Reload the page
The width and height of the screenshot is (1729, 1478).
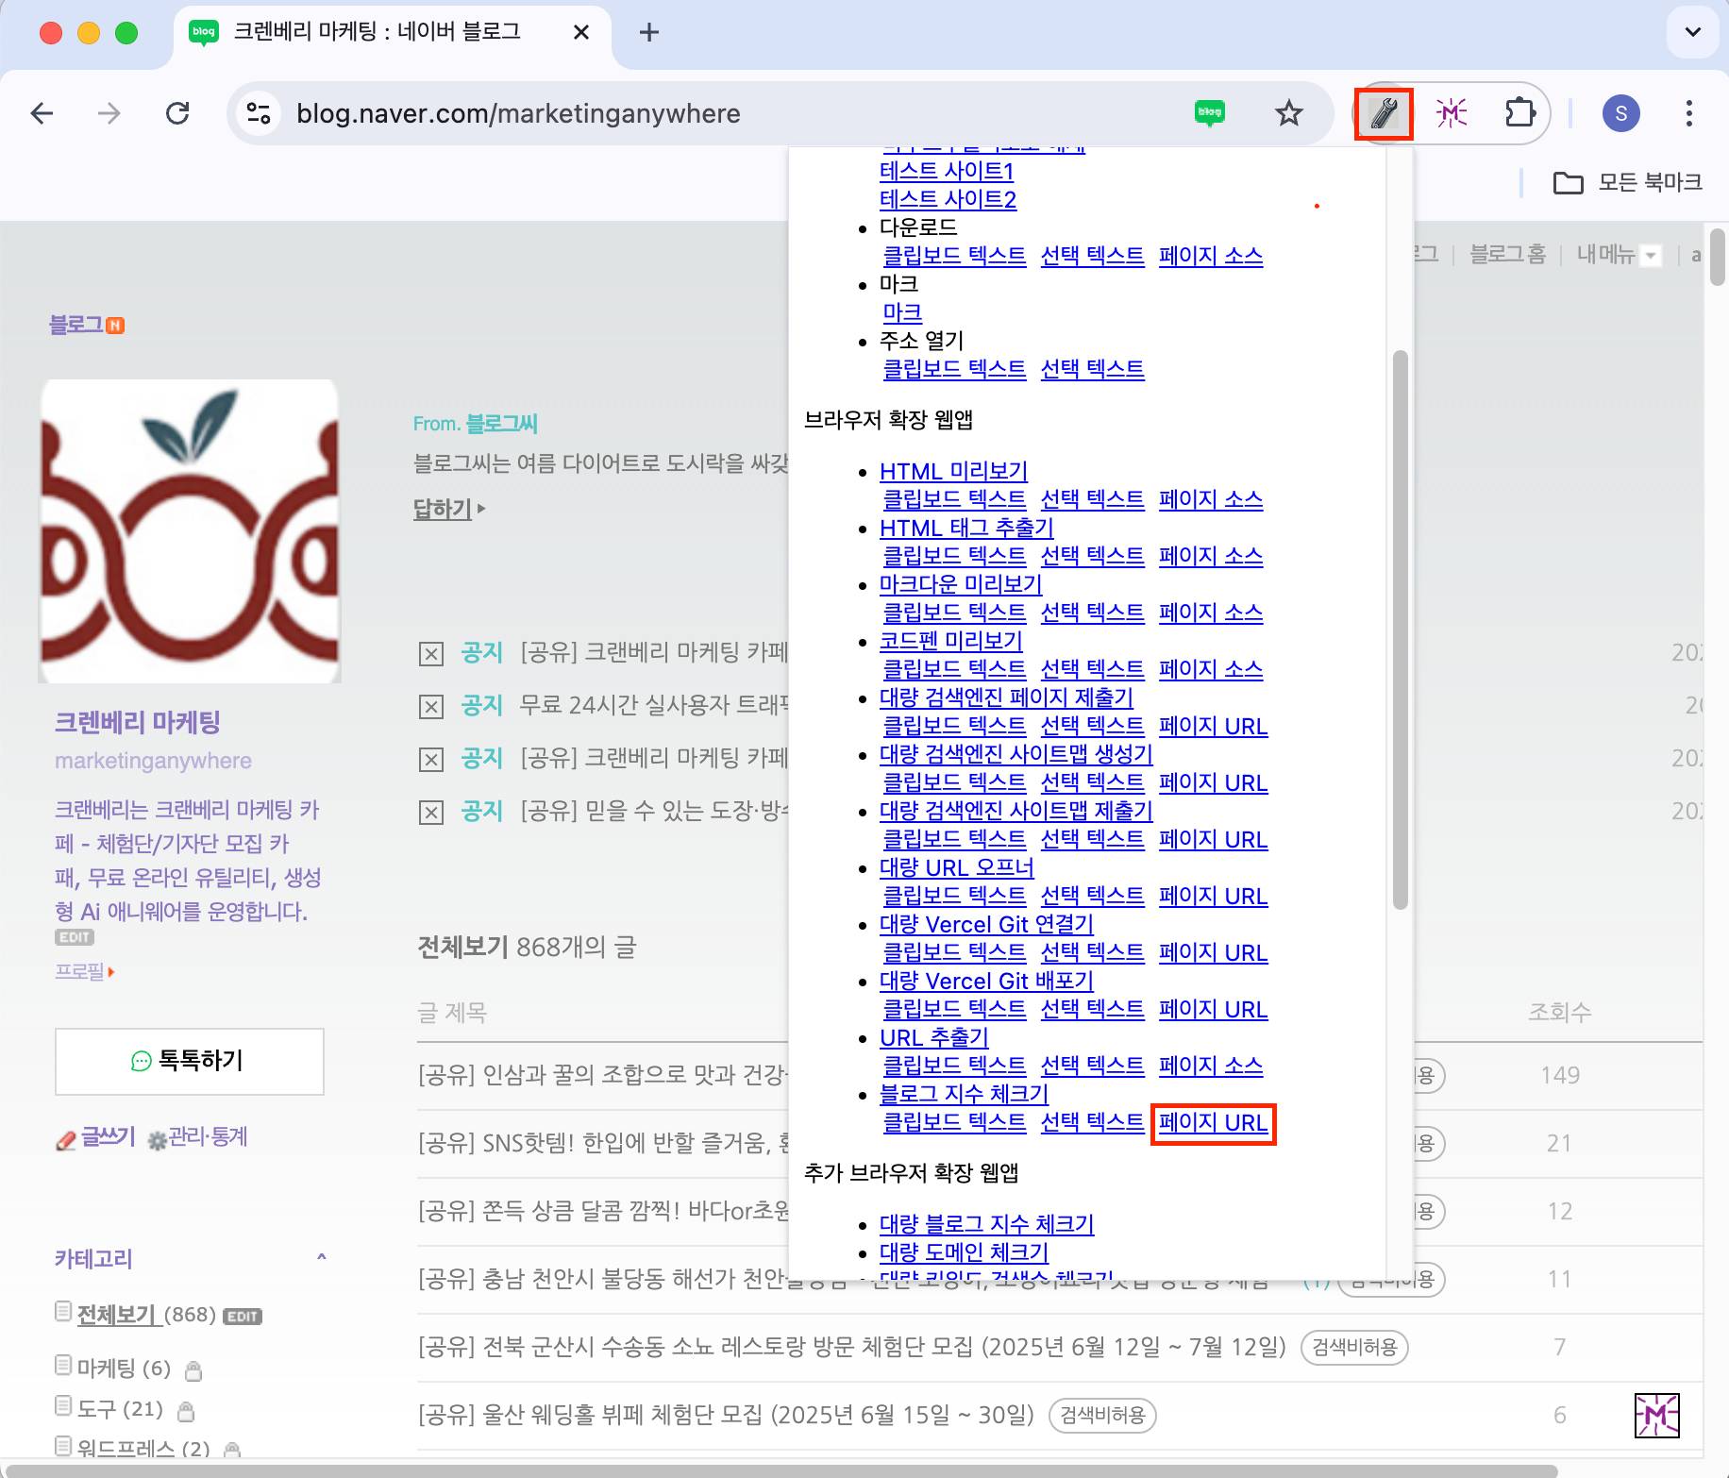pyautogui.click(x=177, y=114)
